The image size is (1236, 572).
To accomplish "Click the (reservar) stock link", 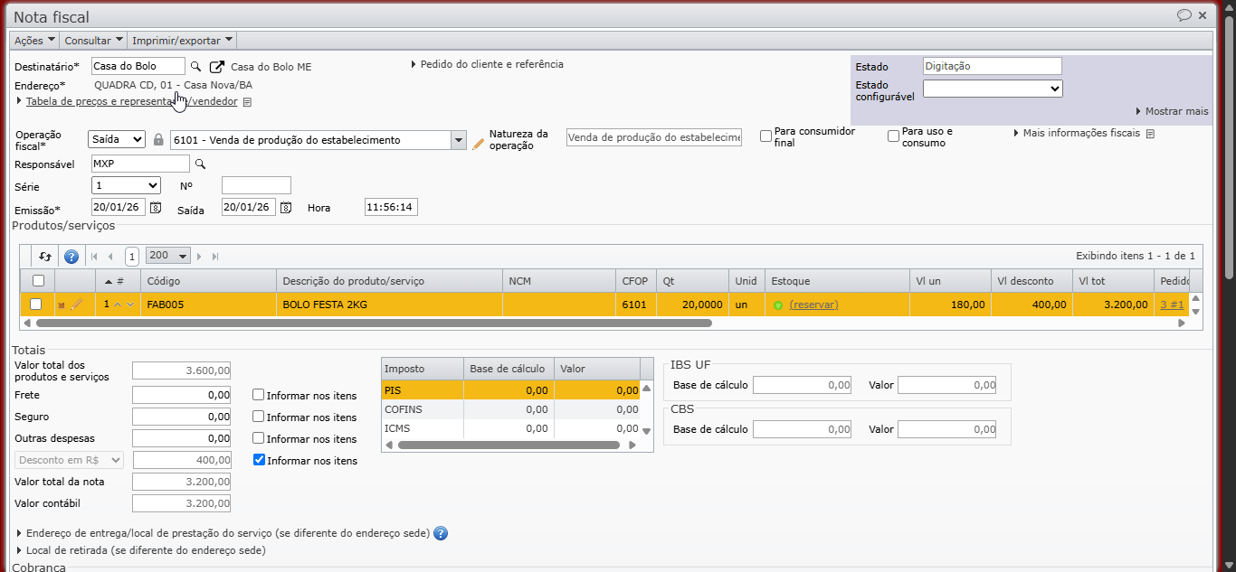I will click(x=813, y=305).
